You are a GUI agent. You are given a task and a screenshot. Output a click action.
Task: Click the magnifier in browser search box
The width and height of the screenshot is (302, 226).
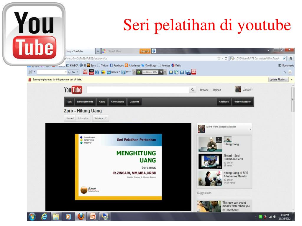(284, 58)
